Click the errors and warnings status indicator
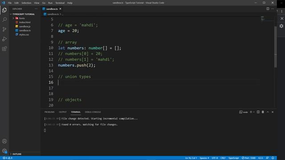Image resolution: width=285 pixels, height=160 pixels. 8,158
